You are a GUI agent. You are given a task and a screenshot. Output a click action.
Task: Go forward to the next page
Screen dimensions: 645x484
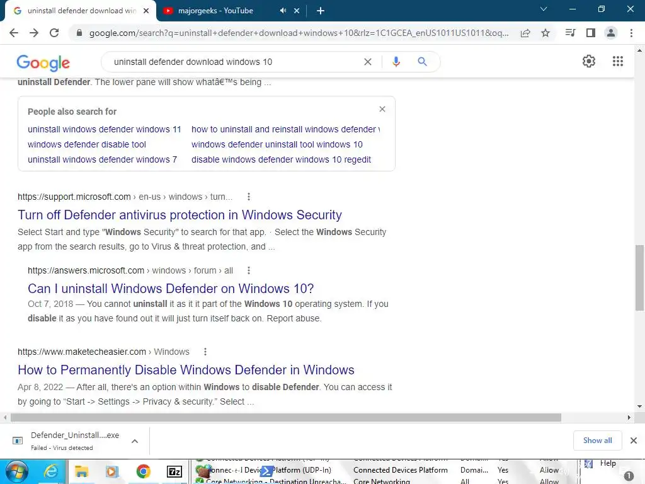pos(34,33)
